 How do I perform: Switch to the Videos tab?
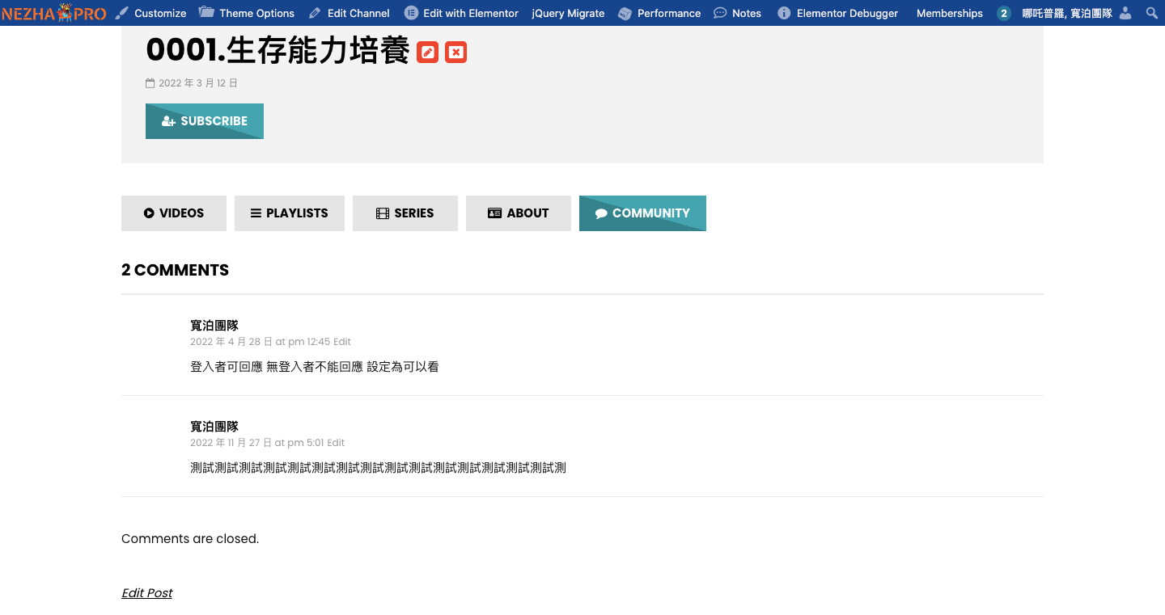click(x=174, y=213)
